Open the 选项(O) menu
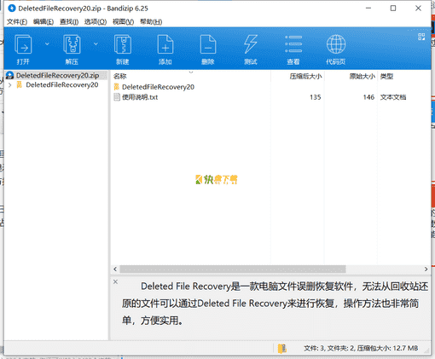This screenshot has width=435, height=359. click(96, 22)
